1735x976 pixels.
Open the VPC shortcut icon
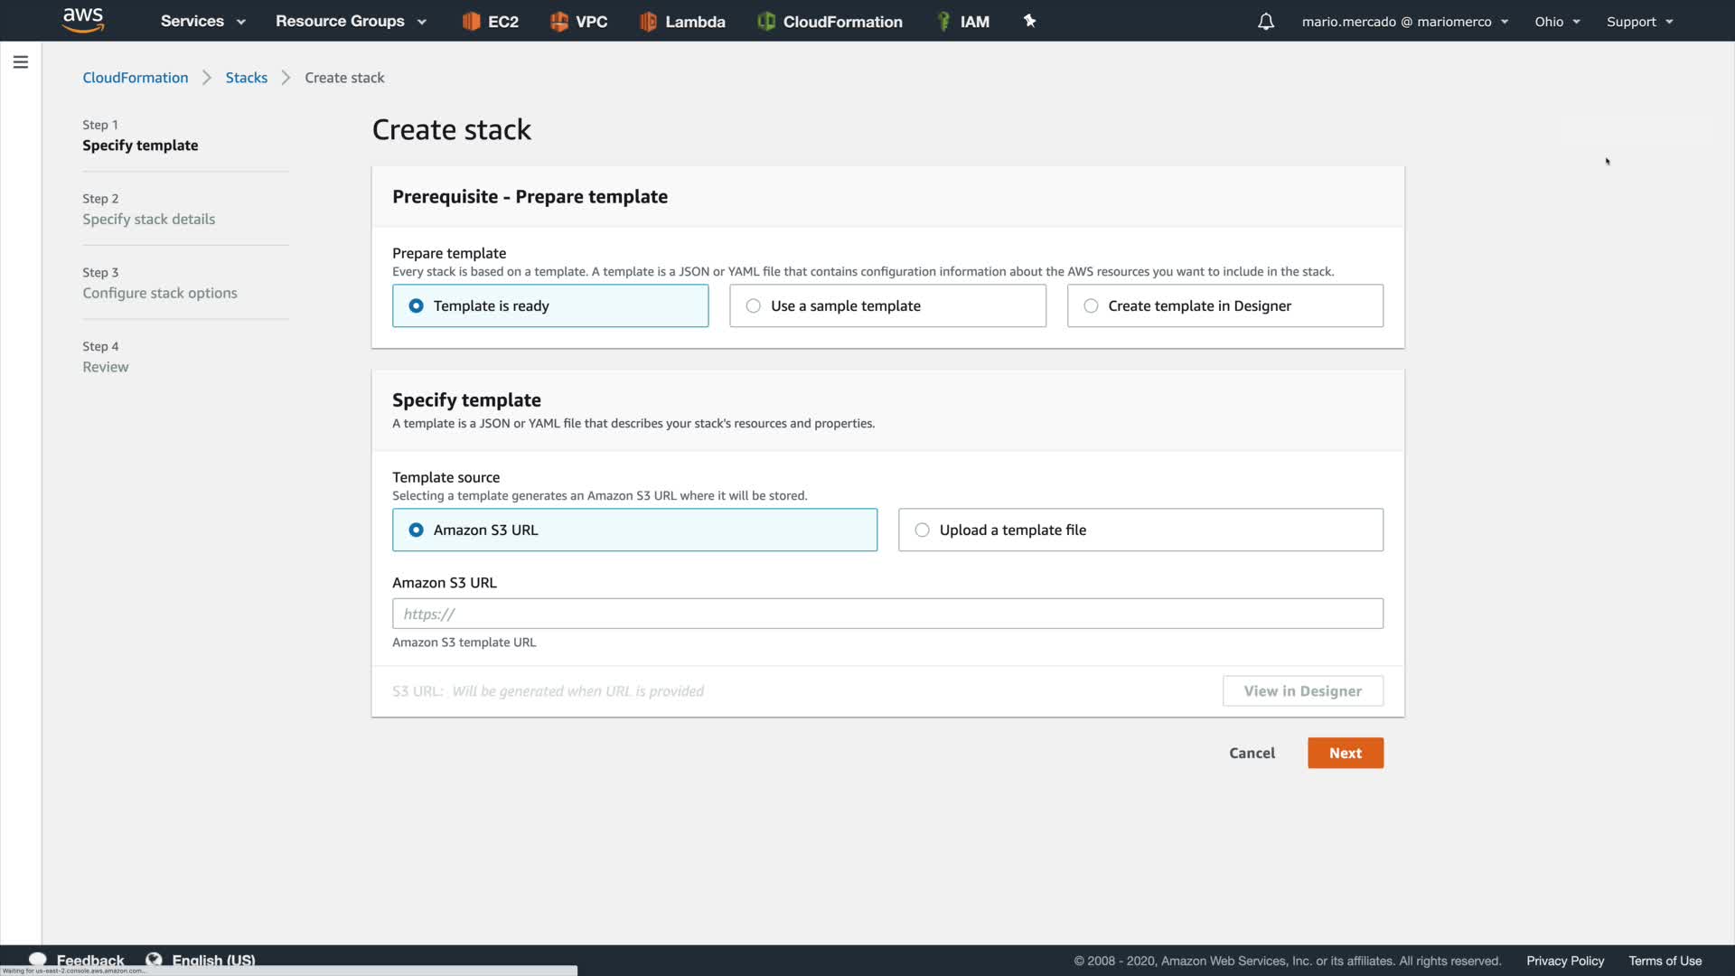579,22
